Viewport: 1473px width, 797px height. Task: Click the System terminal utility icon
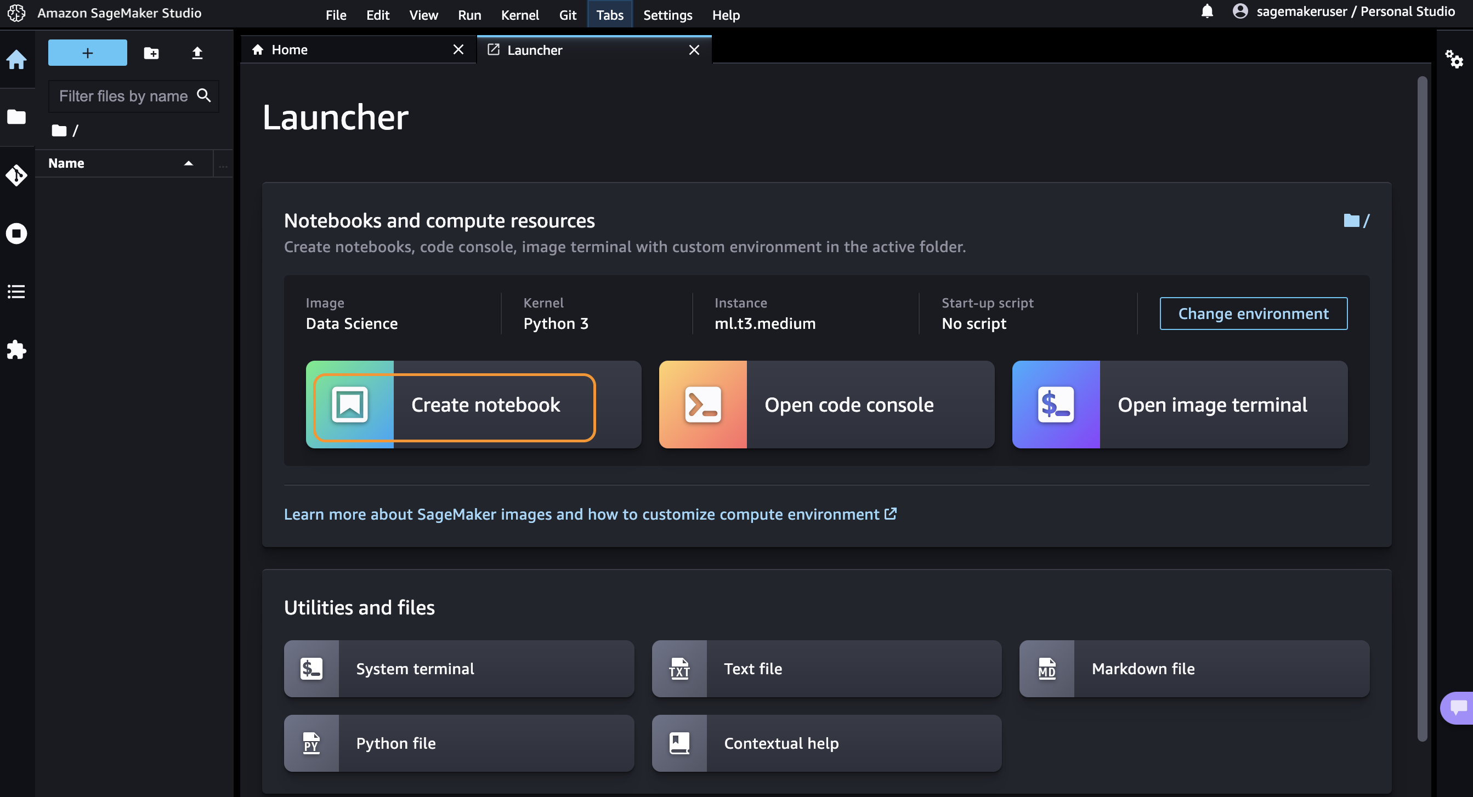pyautogui.click(x=311, y=668)
